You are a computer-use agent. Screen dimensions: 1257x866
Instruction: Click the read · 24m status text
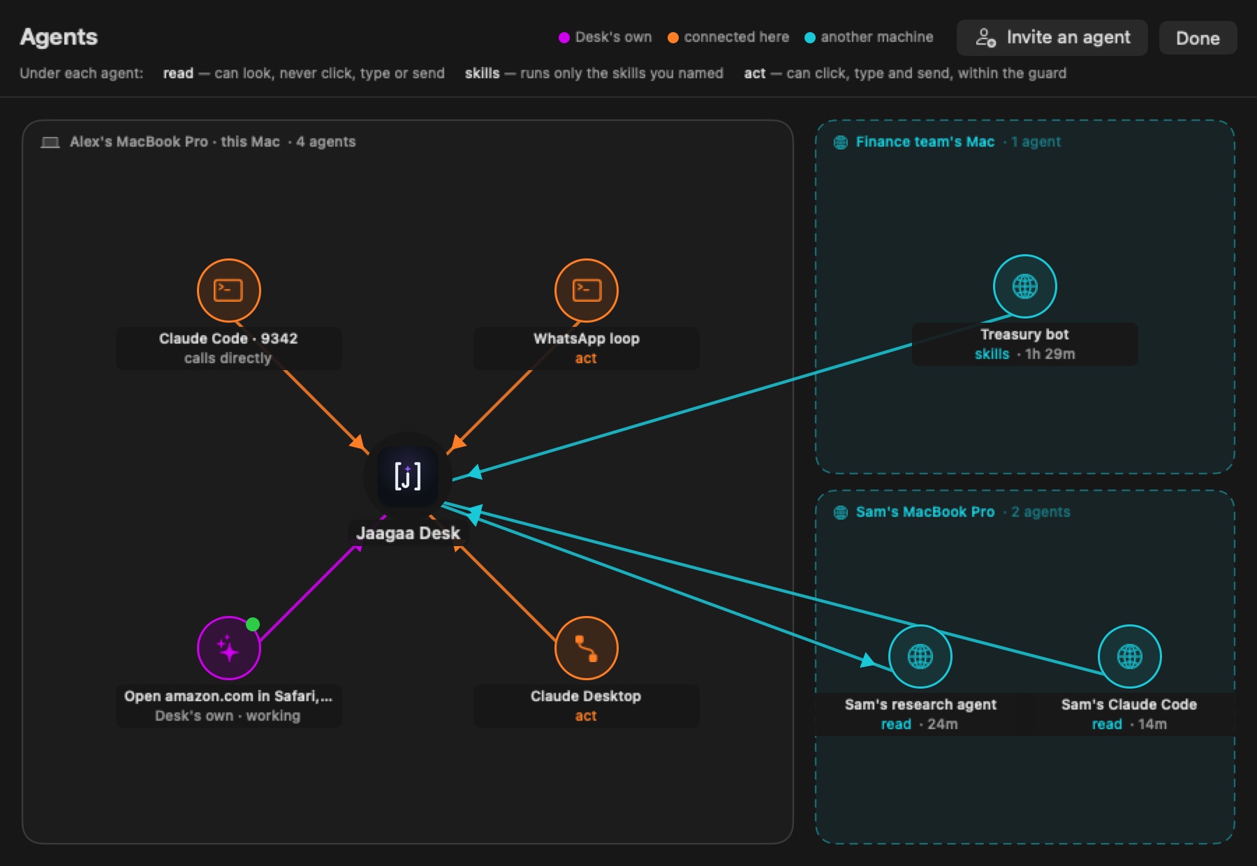(920, 724)
